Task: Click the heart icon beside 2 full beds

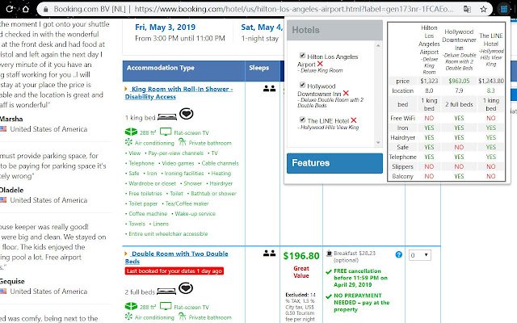Action: point(186,288)
